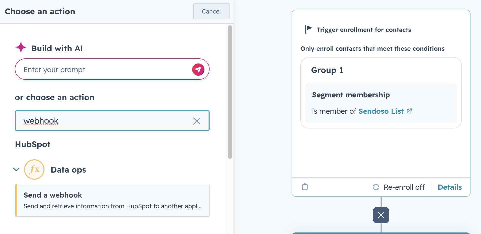Open Sendoso List external link icon
The width and height of the screenshot is (481, 234).
pyautogui.click(x=409, y=111)
